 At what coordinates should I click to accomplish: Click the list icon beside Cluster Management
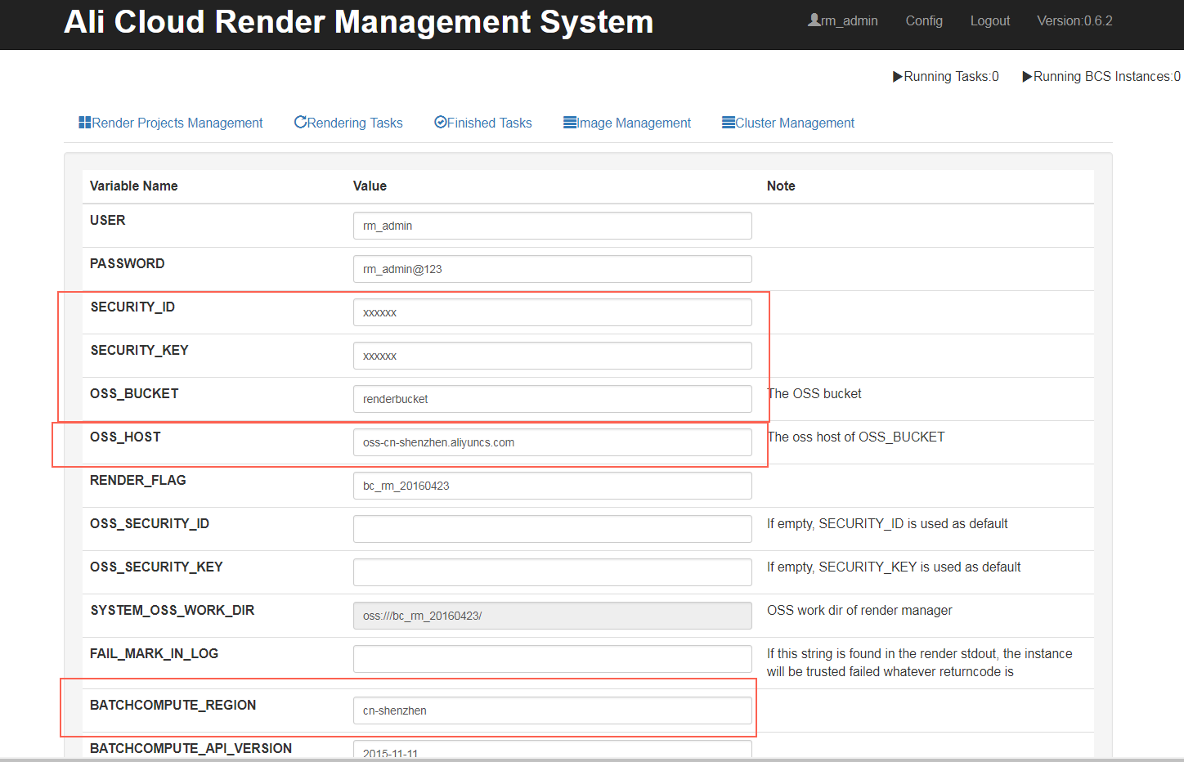click(728, 123)
